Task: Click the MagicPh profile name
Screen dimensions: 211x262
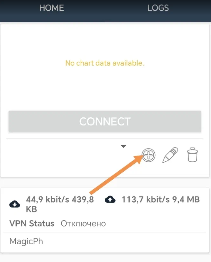Action: point(26,241)
